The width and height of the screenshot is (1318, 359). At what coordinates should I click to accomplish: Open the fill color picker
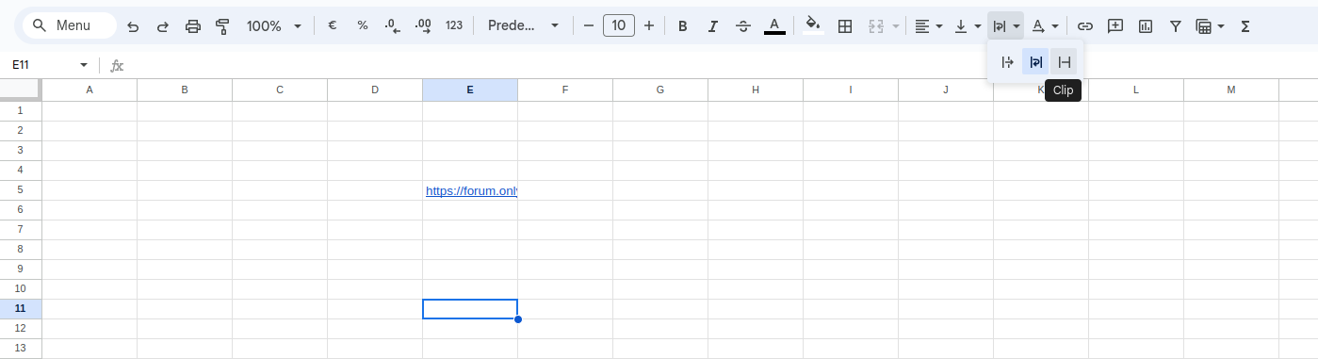click(x=813, y=26)
